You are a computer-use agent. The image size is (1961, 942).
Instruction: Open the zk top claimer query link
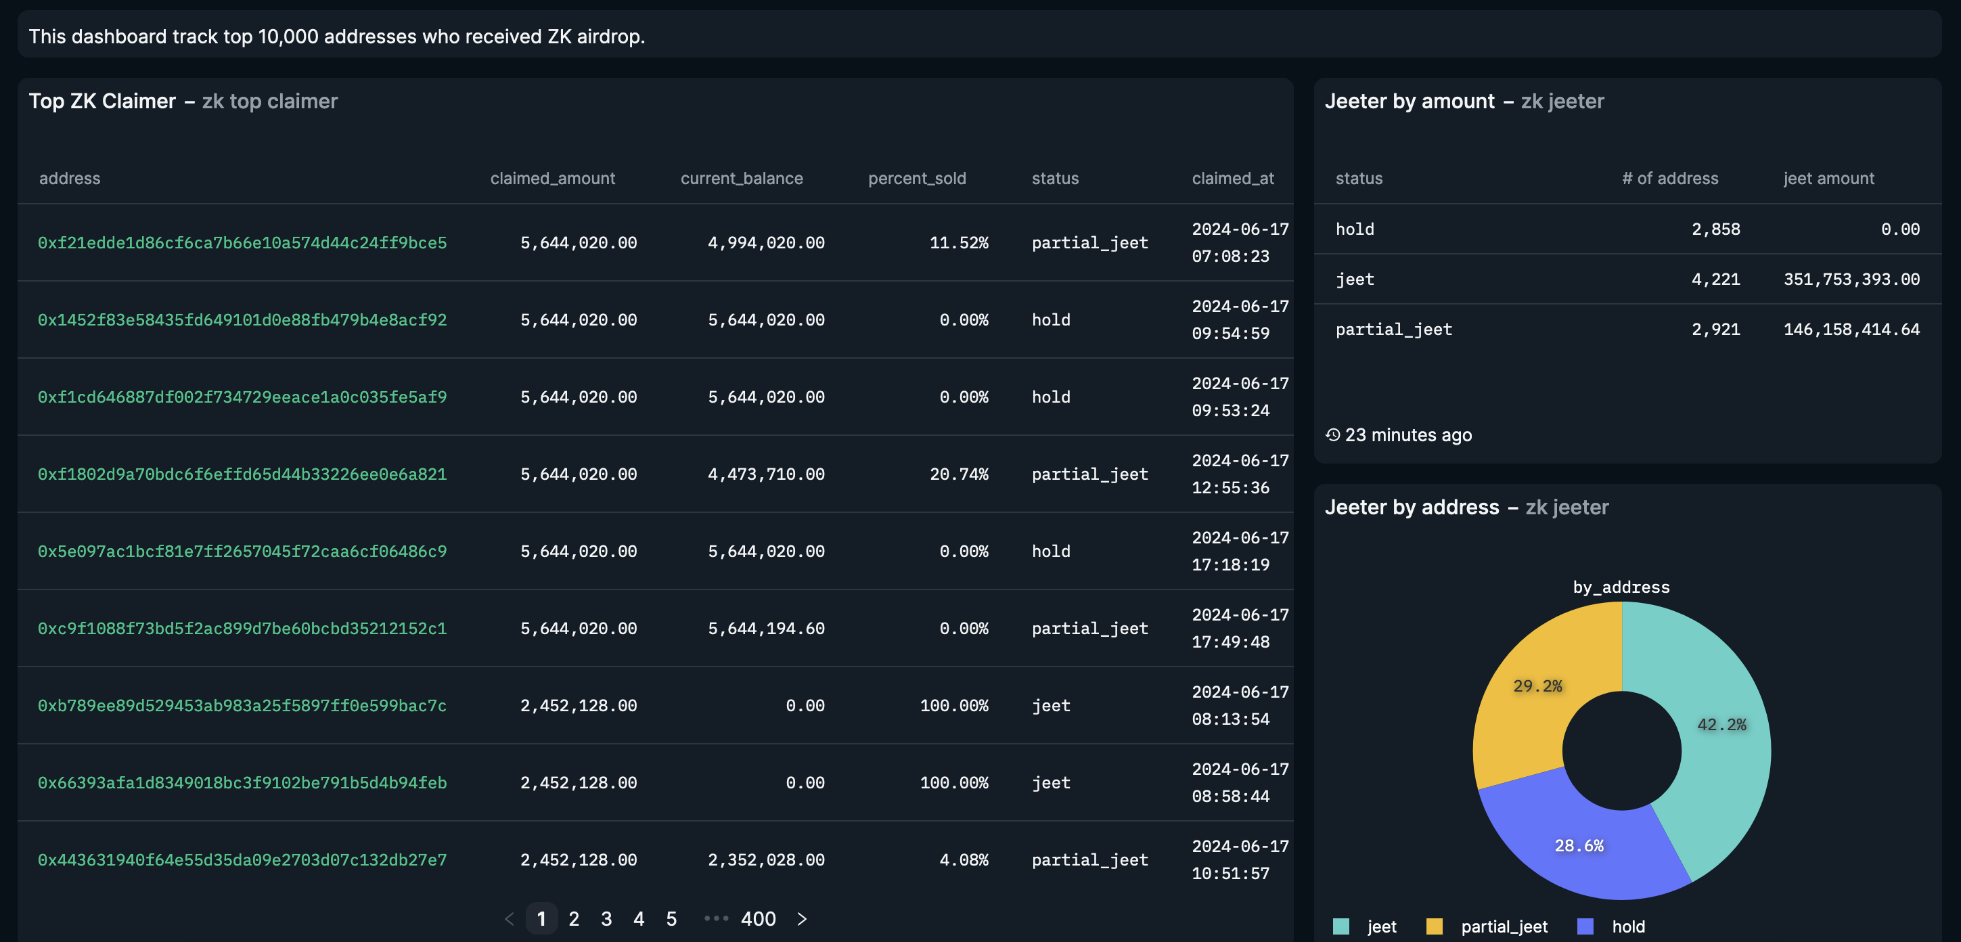[269, 102]
